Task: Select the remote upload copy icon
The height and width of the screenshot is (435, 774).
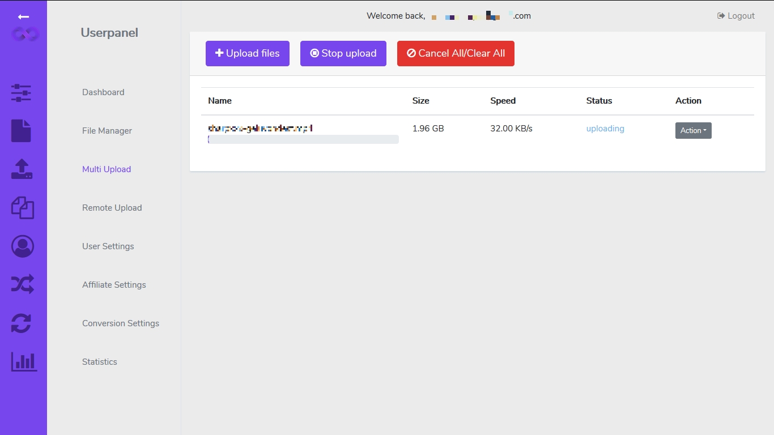Action: tap(23, 208)
